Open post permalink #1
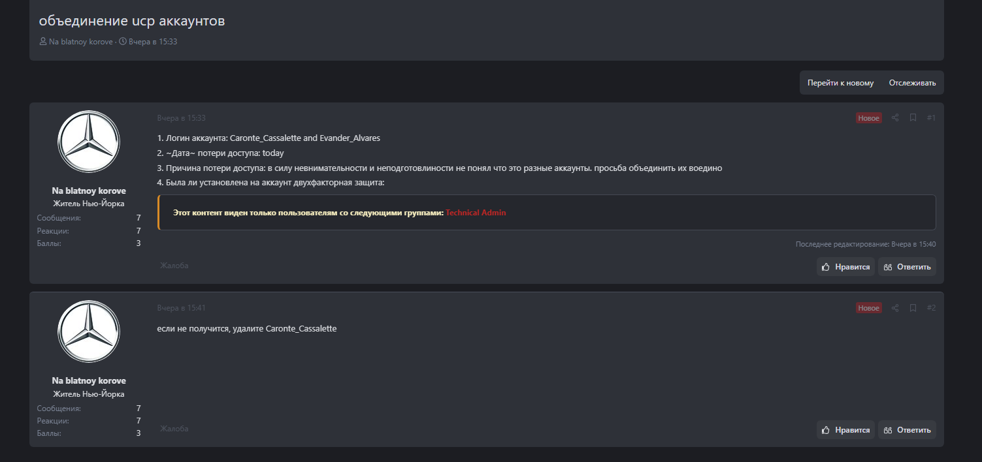This screenshot has width=982, height=462. [931, 118]
